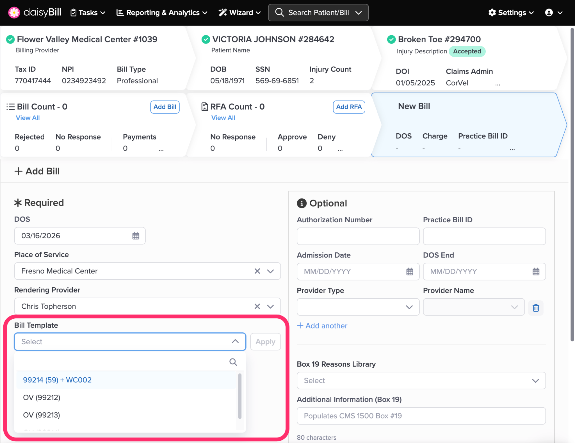Click the Admission Date calendar icon

pos(410,271)
